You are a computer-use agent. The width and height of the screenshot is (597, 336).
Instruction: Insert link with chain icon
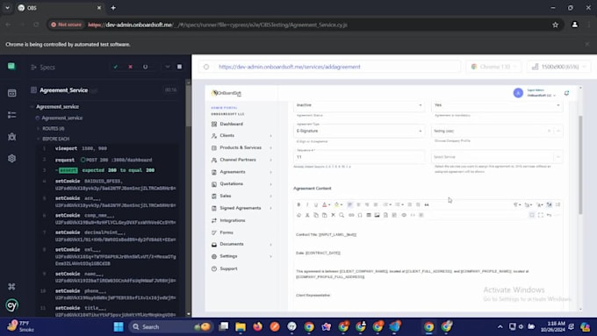[x=351, y=215]
